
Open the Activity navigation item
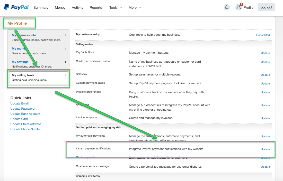pos(77,7)
